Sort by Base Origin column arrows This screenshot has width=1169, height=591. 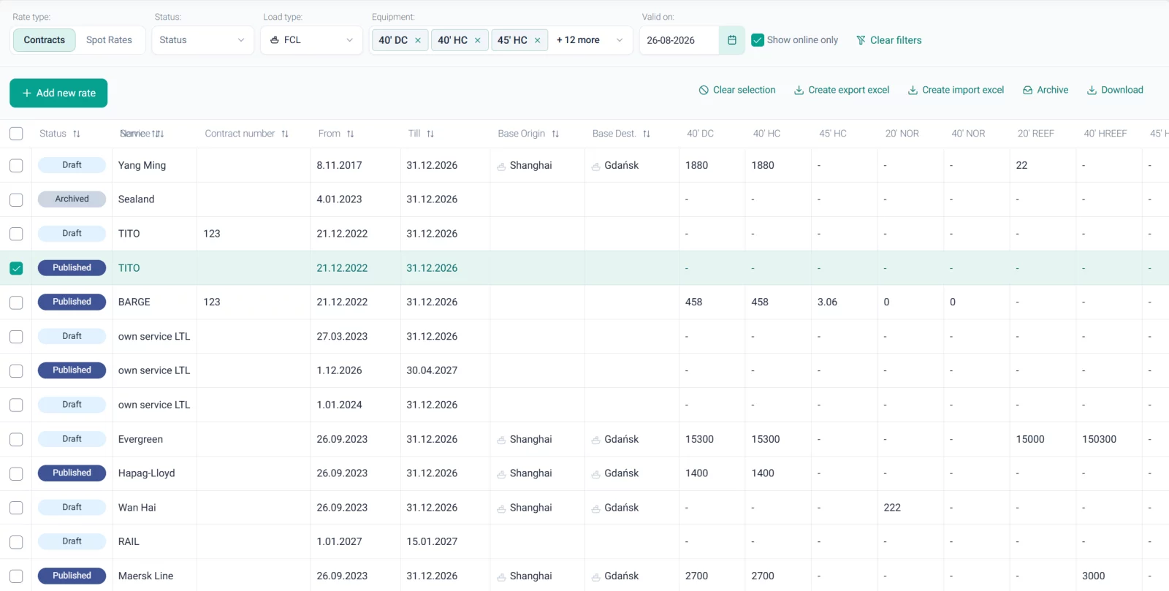click(x=555, y=134)
